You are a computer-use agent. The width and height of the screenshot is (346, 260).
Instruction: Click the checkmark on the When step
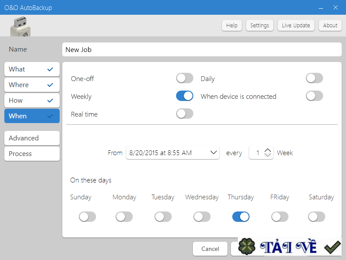[51, 116]
